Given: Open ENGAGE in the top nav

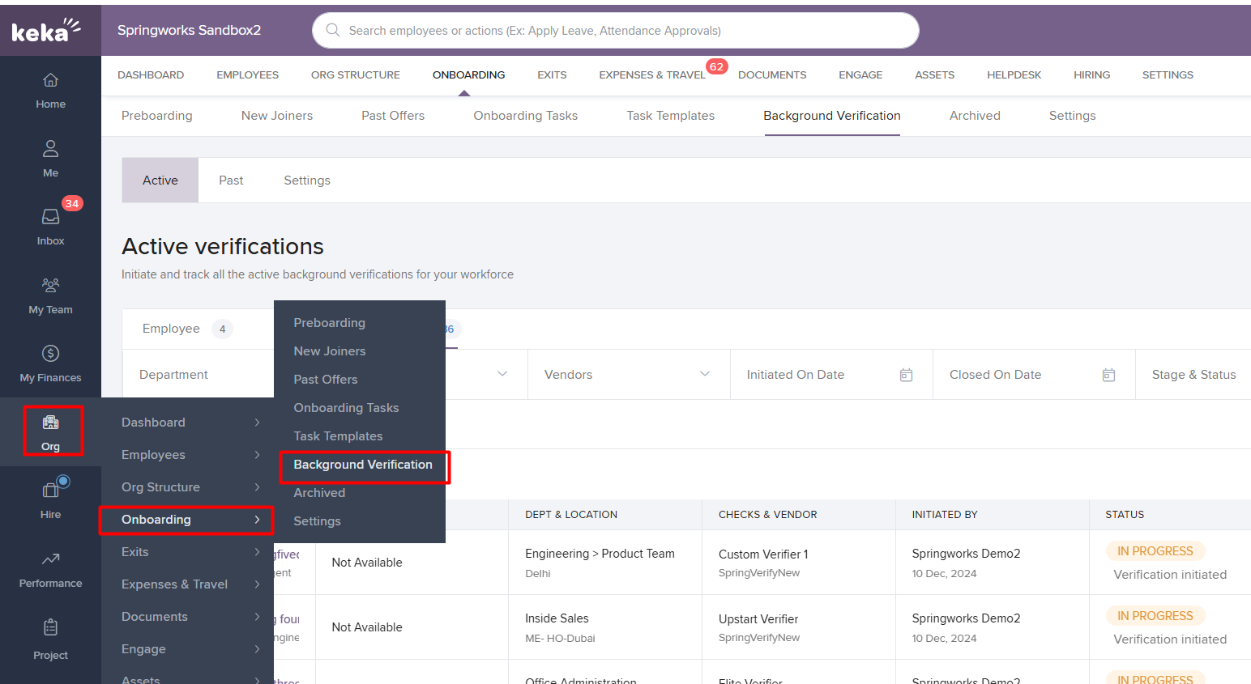Looking at the screenshot, I should pyautogui.click(x=860, y=74).
